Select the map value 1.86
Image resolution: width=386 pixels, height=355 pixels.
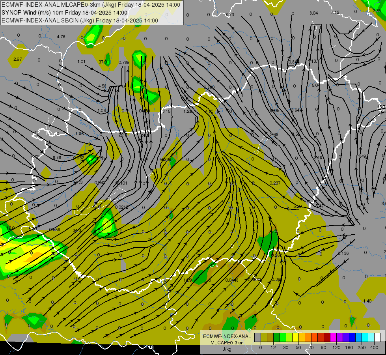pyautogui.click(x=80, y=134)
